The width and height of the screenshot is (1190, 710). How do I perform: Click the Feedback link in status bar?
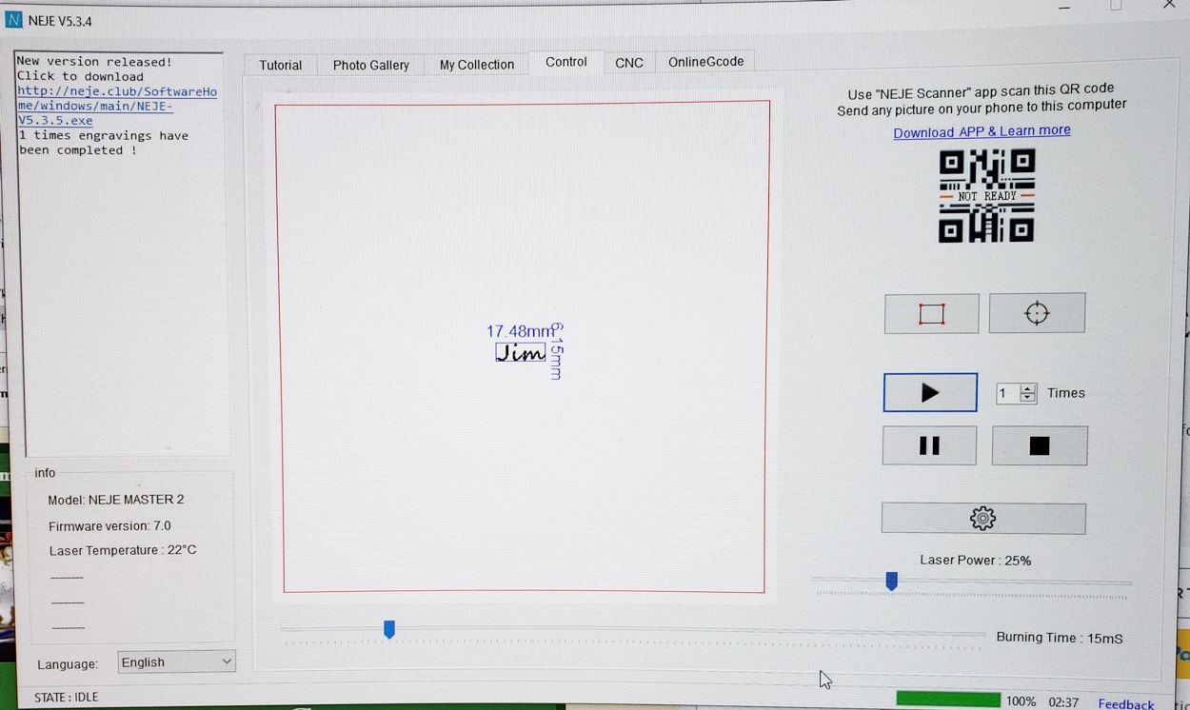(x=1125, y=703)
